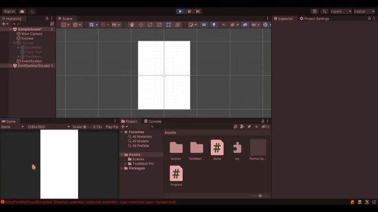Image resolution: width=378 pixels, height=212 pixels.
Task: Pause the game with the Pause button
Action: [x=189, y=11]
